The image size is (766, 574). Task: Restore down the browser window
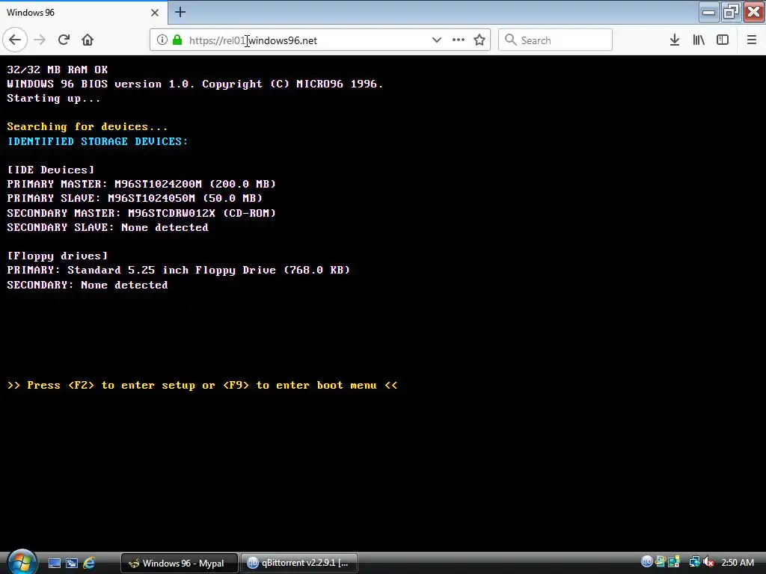(x=731, y=12)
